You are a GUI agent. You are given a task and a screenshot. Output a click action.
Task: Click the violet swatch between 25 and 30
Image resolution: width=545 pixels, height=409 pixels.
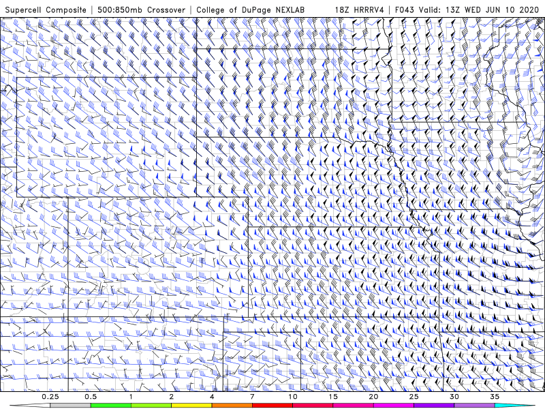point(434,406)
